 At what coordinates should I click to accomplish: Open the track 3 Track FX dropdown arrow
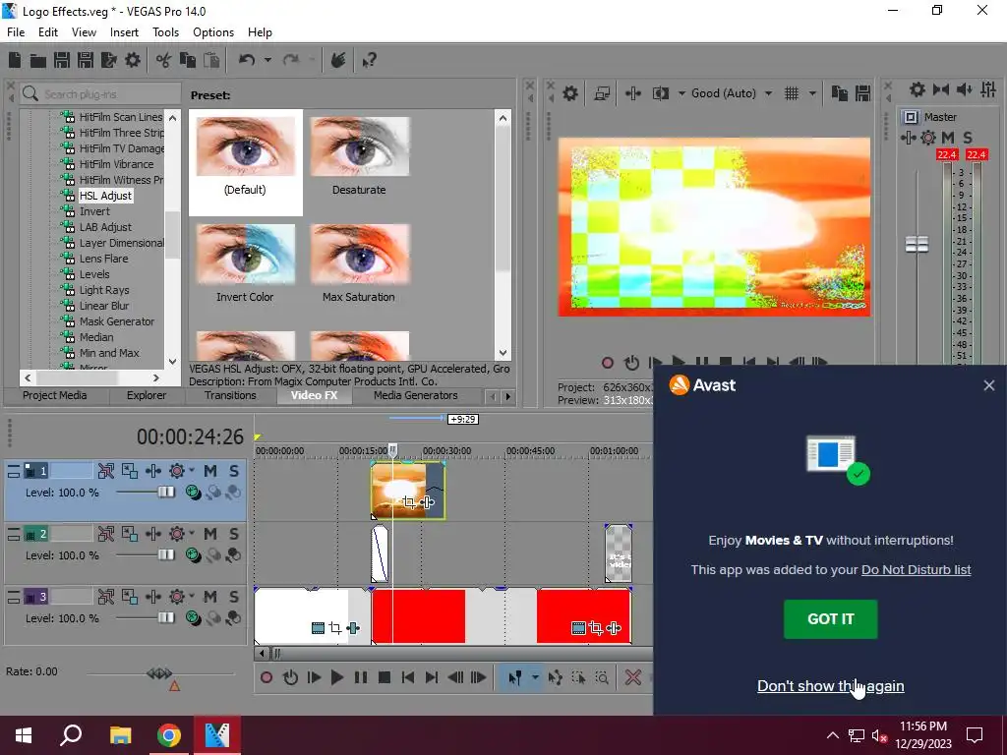point(191,597)
